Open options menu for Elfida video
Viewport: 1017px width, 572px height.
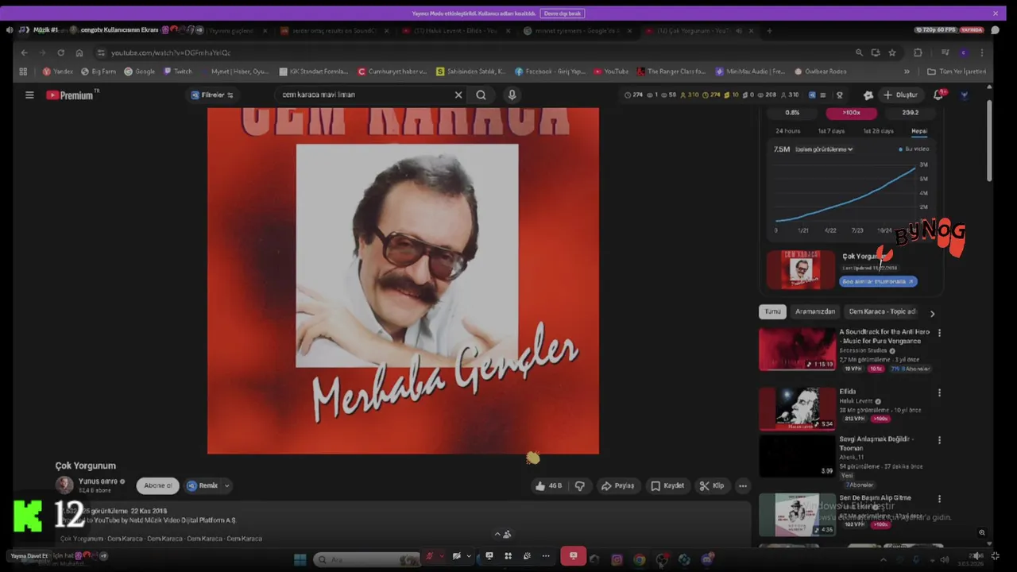coord(939,392)
